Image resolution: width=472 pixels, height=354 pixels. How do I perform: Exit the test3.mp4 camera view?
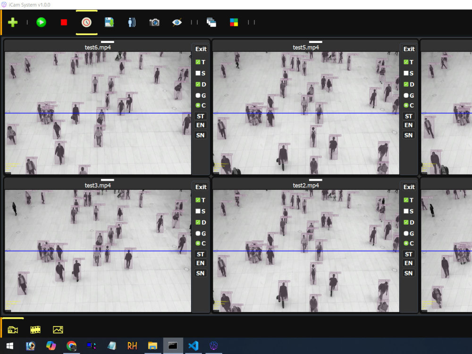click(201, 187)
